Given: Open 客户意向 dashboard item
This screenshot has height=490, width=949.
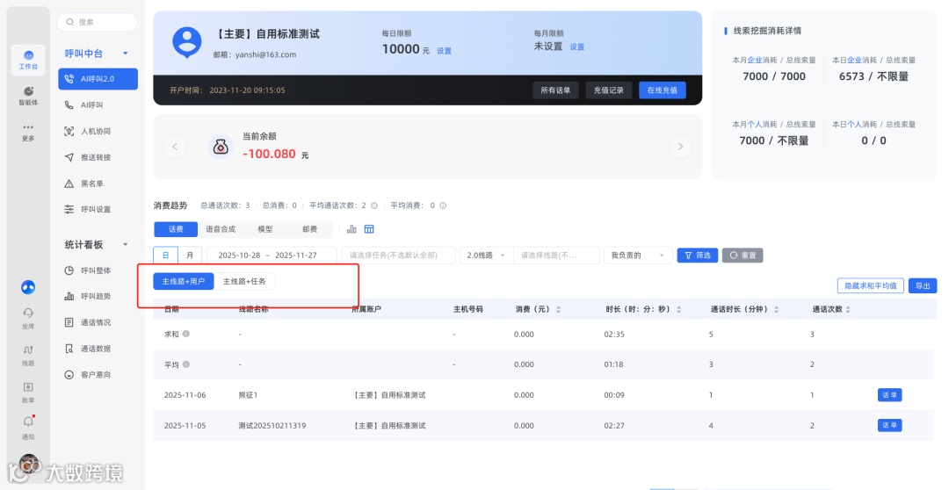Looking at the screenshot, I should tap(98, 374).
